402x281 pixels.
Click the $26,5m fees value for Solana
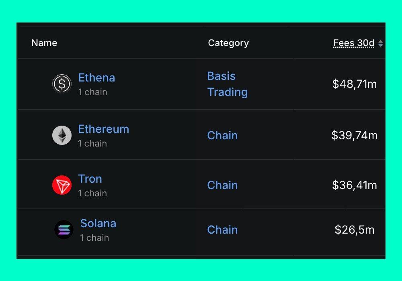click(355, 230)
